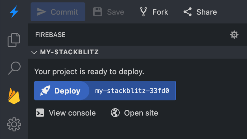The width and height of the screenshot is (247, 139).
Task: Click the Fork text in toolbar
Action: point(160,12)
